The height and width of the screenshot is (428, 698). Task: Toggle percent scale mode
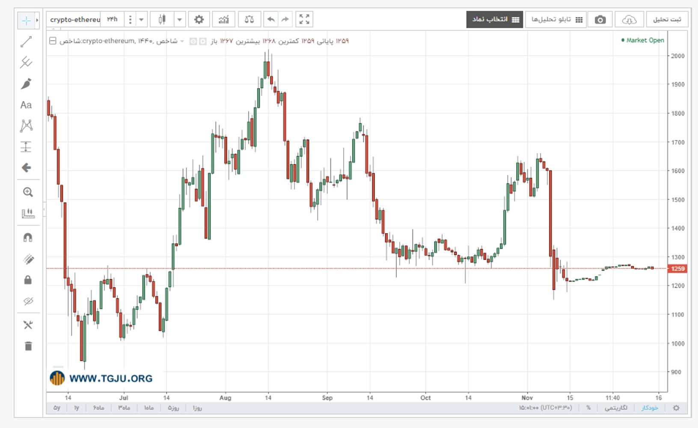(588, 408)
